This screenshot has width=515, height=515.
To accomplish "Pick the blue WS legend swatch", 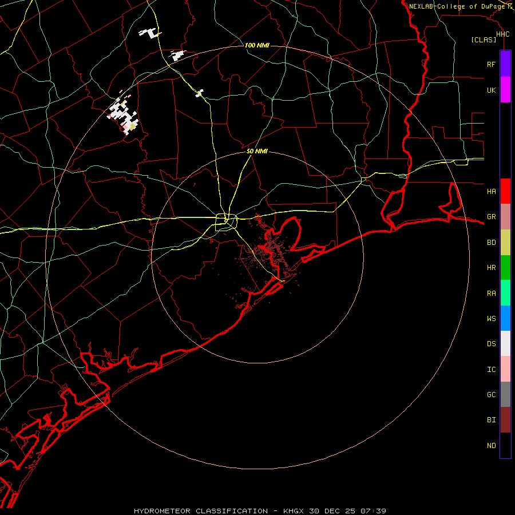I will tap(505, 318).
